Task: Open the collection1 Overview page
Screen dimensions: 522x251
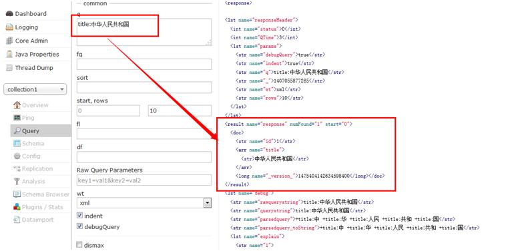Action: click(35, 105)
